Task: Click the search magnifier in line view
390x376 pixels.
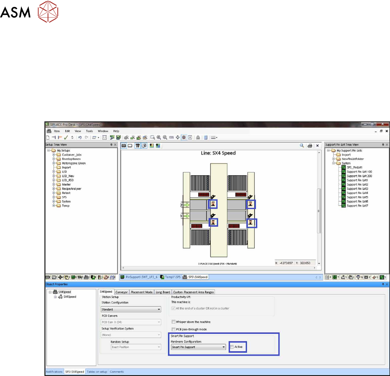Action: pyautogui.click(x=302, y=146)
